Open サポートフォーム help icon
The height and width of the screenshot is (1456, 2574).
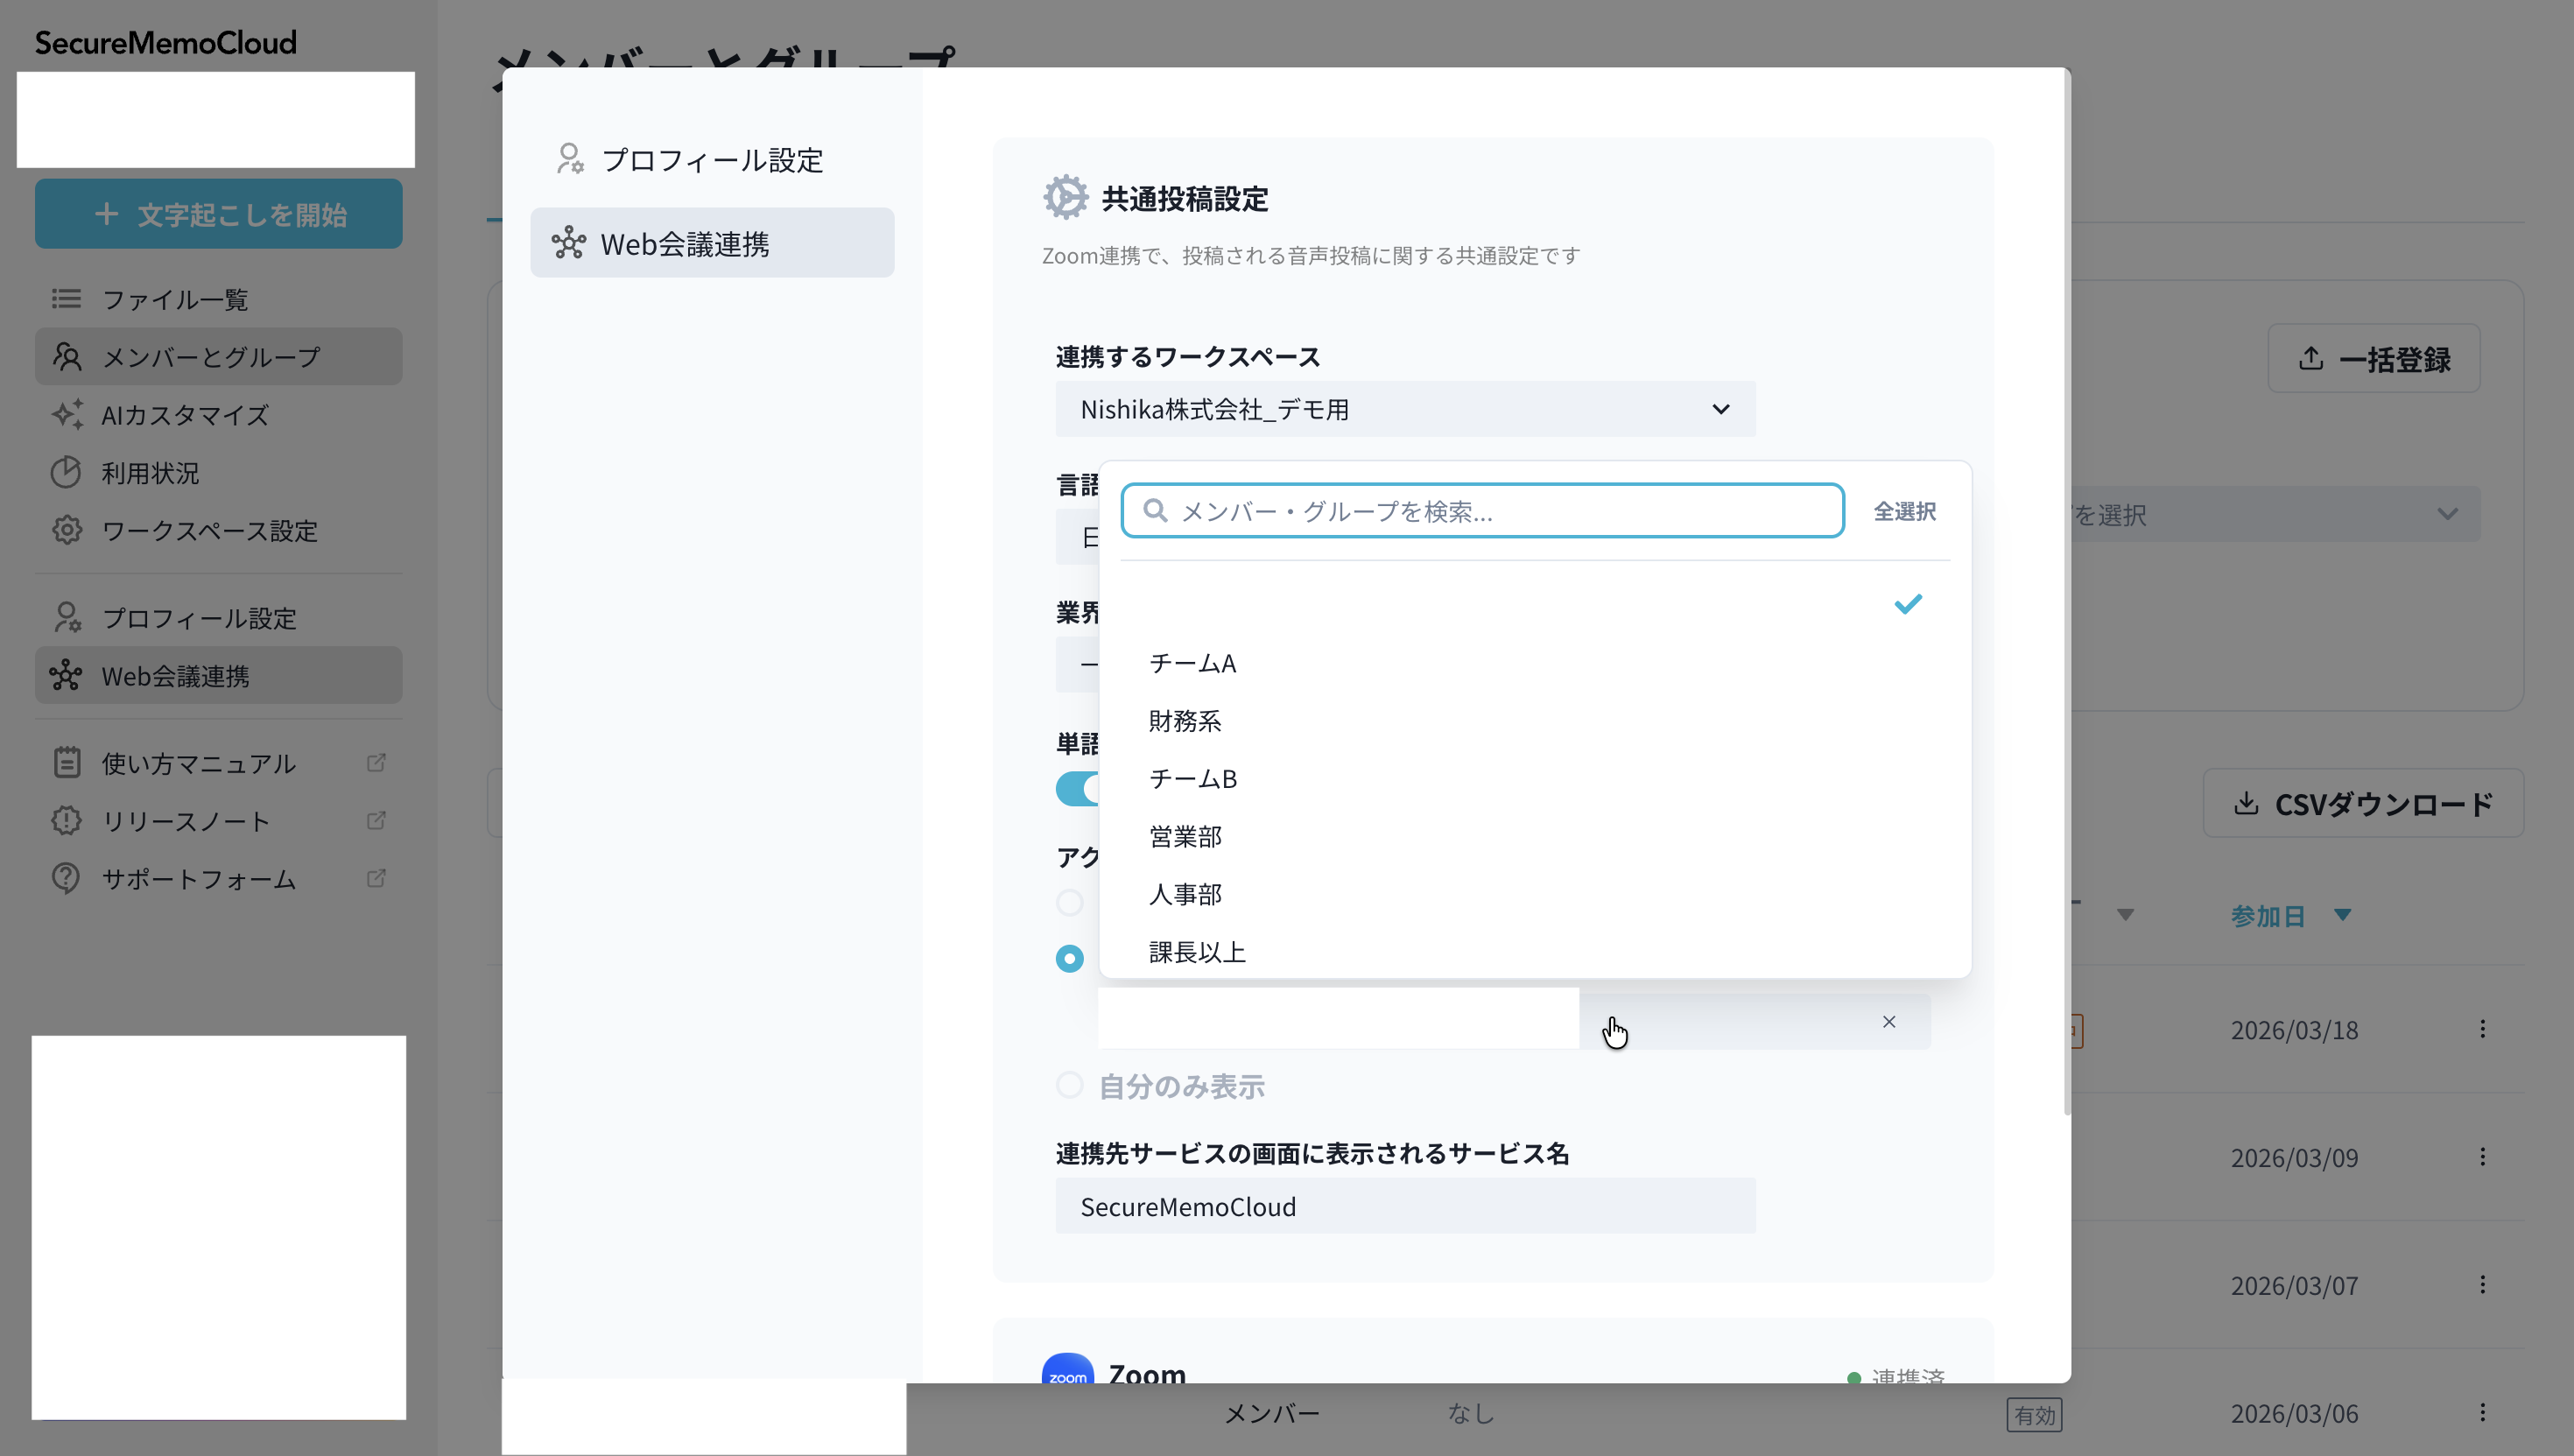pos(64,878)
